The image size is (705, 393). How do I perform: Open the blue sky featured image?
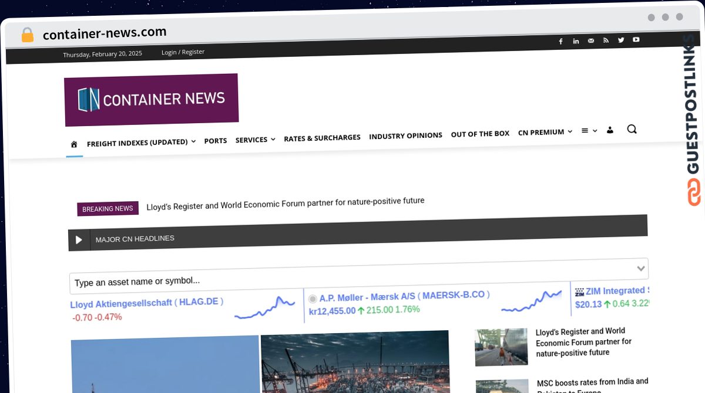(165, 364)
